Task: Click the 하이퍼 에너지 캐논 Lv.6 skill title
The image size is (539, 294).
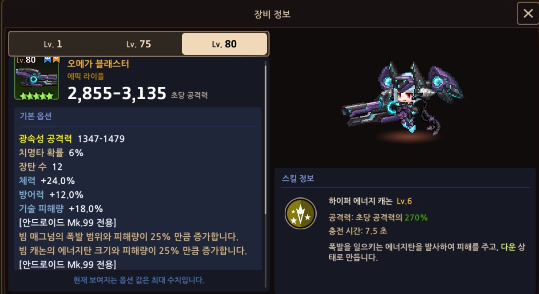Action: (370, 201)
